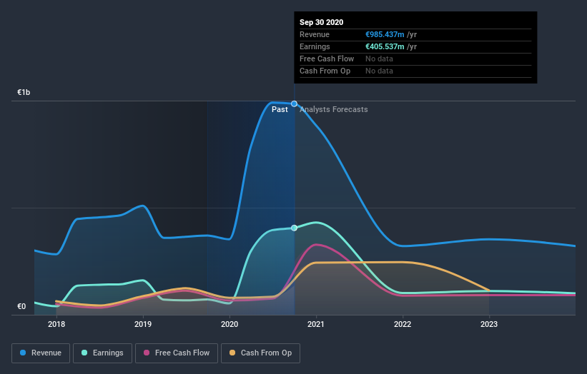Click the €1b y-axis label
The width and height of the screenshot is (587, 374).
(x=24, y=92)
